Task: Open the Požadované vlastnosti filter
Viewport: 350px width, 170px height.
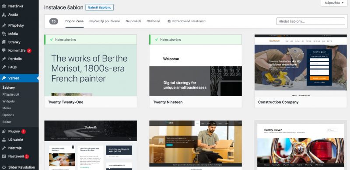Action: pyautogui.click(x=186, y=21)
